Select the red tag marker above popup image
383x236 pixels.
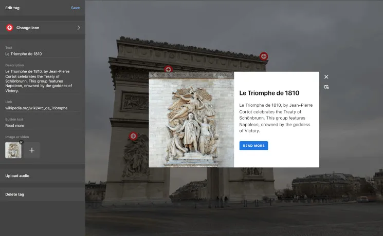click(168, 69)
